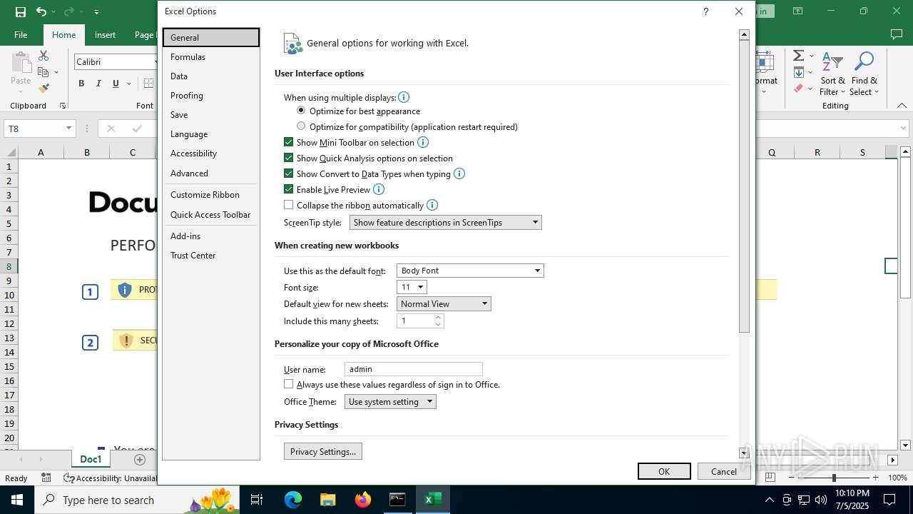913x514 pixels.
Task: Collapse the ribbon with the chevron
Action: [902, 106]
